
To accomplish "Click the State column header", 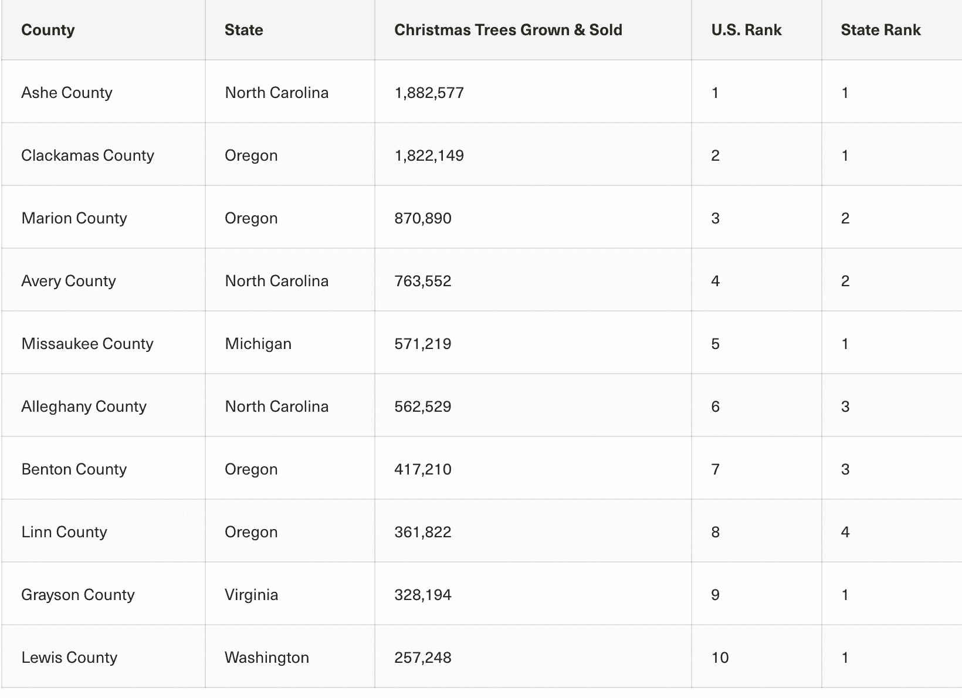I will (243, 30).
